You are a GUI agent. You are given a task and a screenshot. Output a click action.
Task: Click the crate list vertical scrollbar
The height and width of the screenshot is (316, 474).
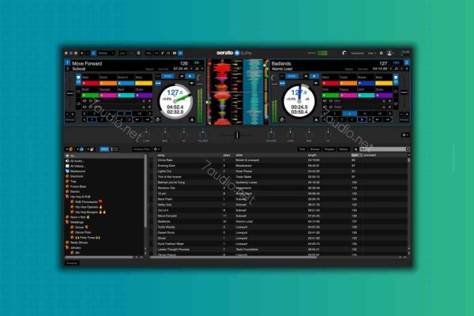coord(145,190)
